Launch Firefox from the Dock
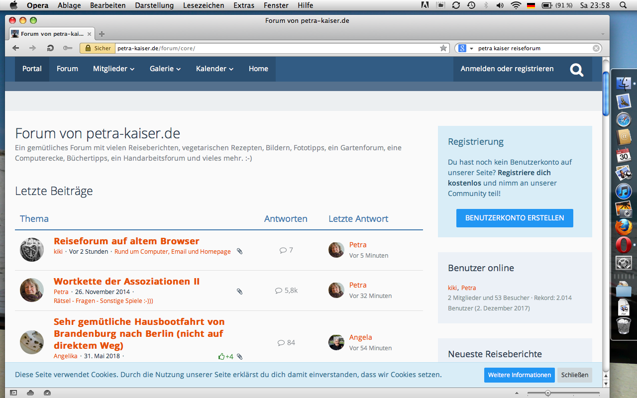Image resolution: width=637 pixels, height=398 pixels. 624,227
